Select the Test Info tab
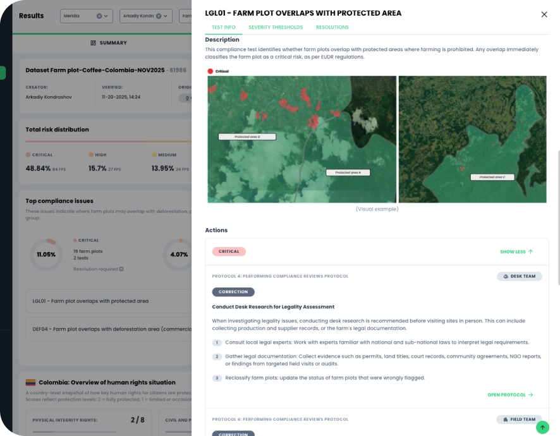The width and height of the screenshot is (560, 436). pos(224,27)
